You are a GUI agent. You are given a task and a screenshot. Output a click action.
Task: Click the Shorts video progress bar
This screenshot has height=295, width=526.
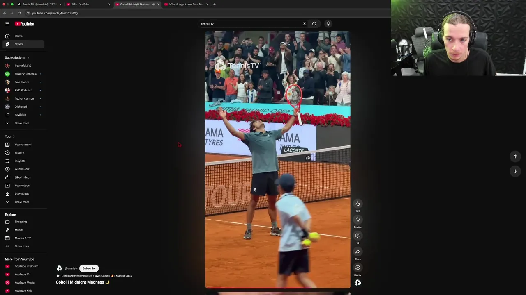(x=278, y=288)
